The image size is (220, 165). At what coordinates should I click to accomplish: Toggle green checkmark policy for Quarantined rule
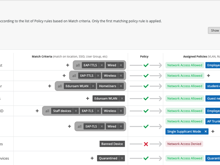(x=146, y=158)
